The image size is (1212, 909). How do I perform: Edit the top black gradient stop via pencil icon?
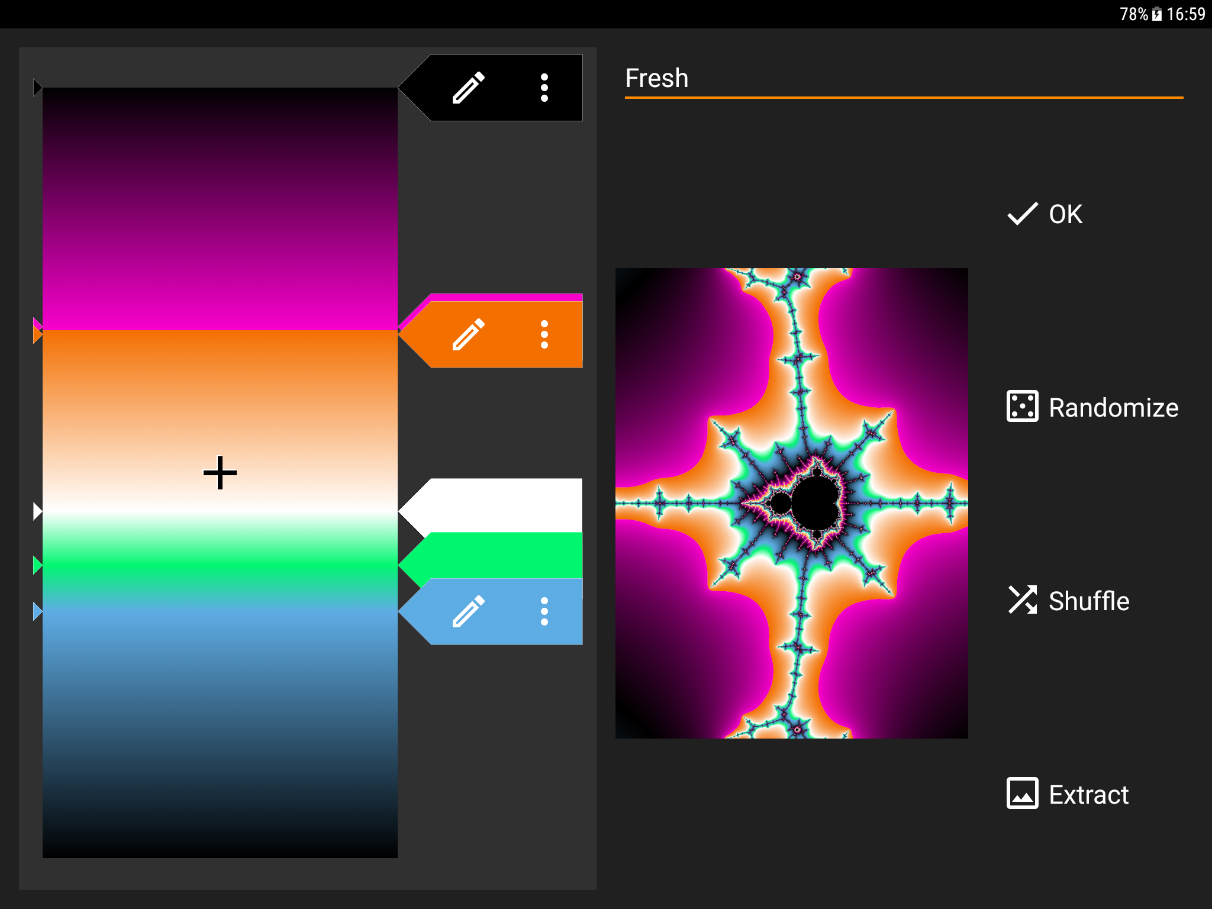pyautogui.click(x=468, y=88)
